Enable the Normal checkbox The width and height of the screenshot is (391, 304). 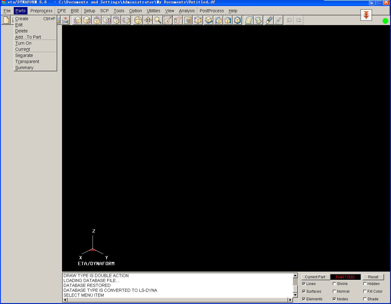point(334,291)
